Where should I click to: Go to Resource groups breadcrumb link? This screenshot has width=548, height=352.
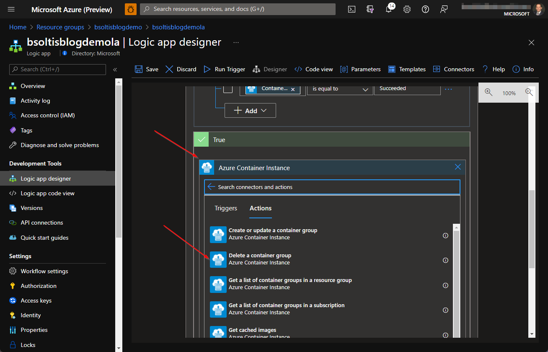(x=60, y=27)
